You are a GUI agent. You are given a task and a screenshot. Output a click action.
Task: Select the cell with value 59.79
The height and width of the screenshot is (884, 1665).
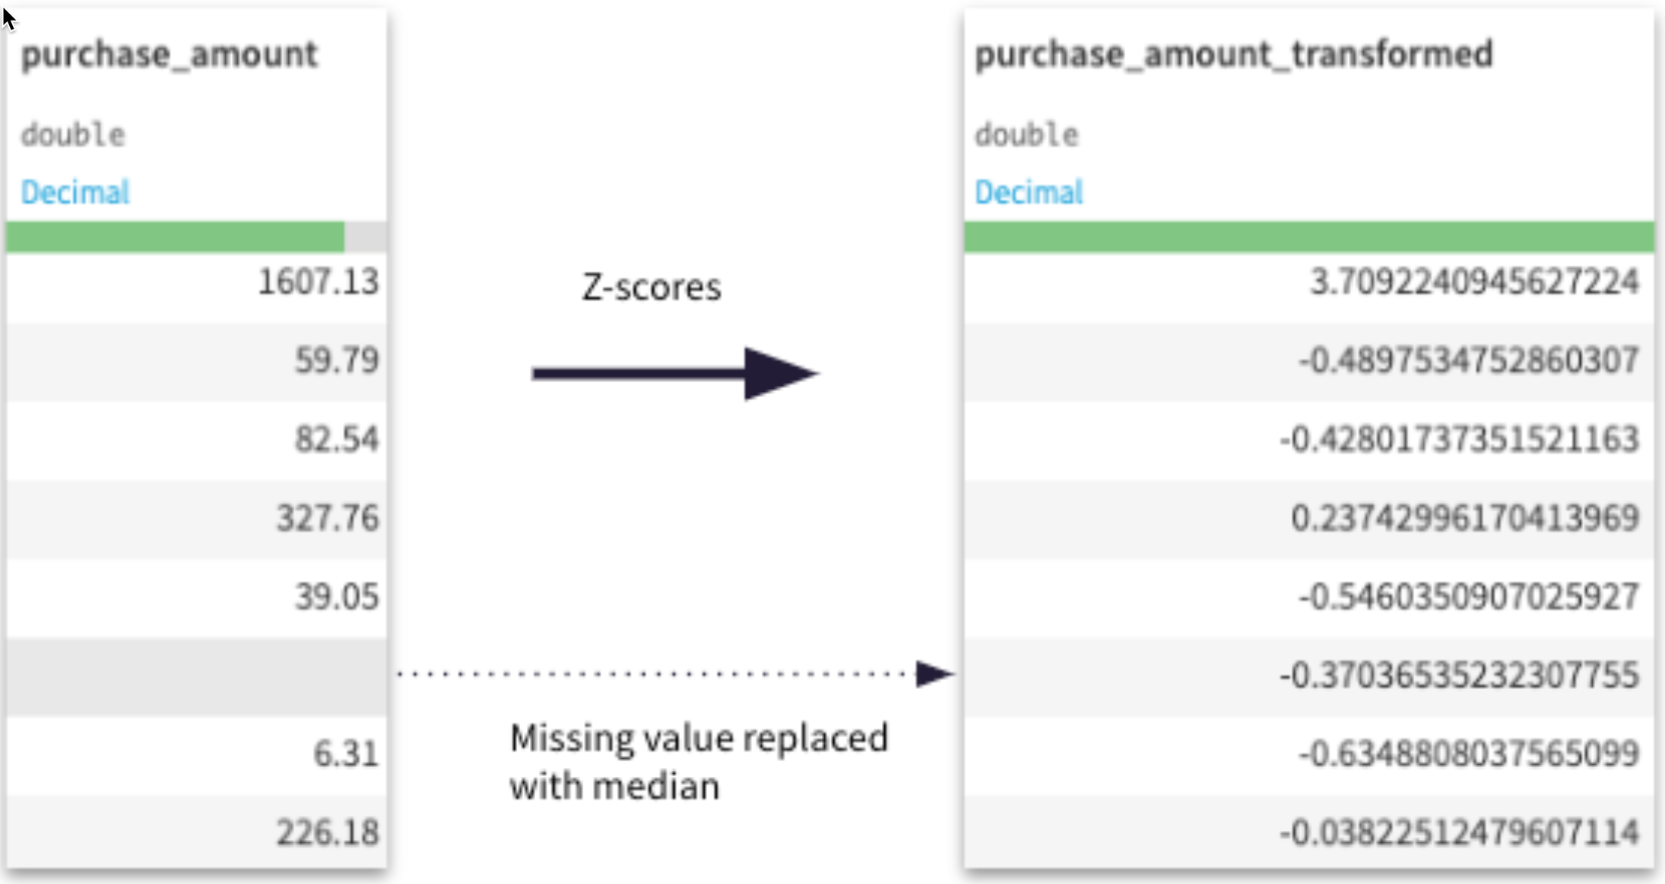(x=336, y=361)
